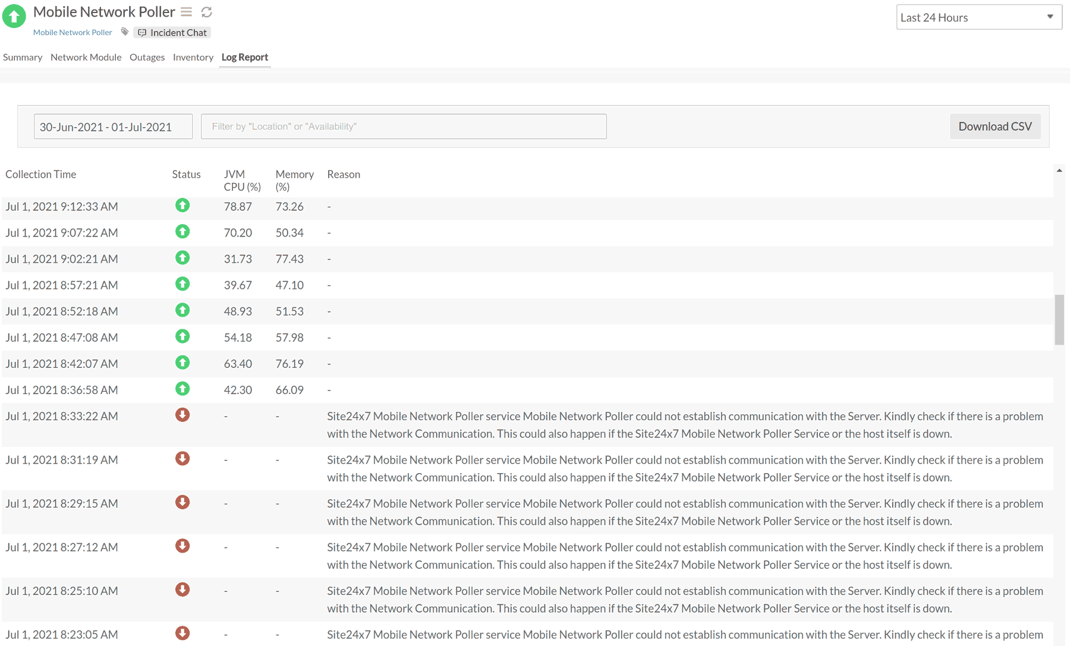The height and width of the screenshot is (646, 1070).
Task: Click red down icon for 8:25:10 AM row
Action: [182, 590]
